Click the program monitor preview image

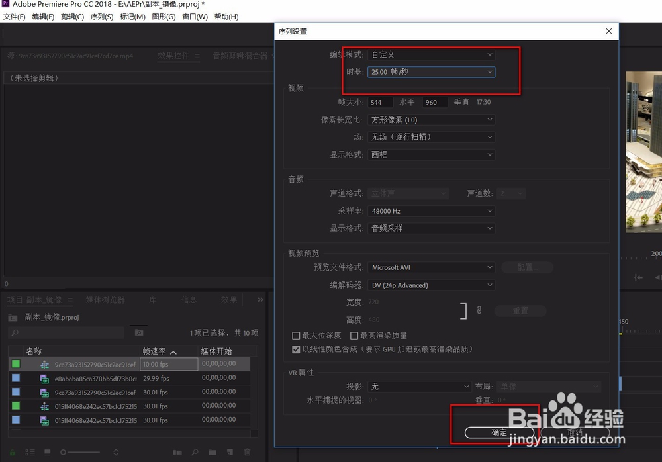(643, 152)
